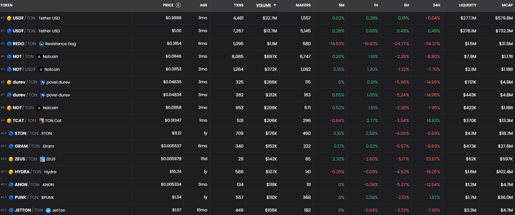Click the DEX icon next to GRAM/TON
Viewport: 515px width, 215px height.
[x=11, y=146]
